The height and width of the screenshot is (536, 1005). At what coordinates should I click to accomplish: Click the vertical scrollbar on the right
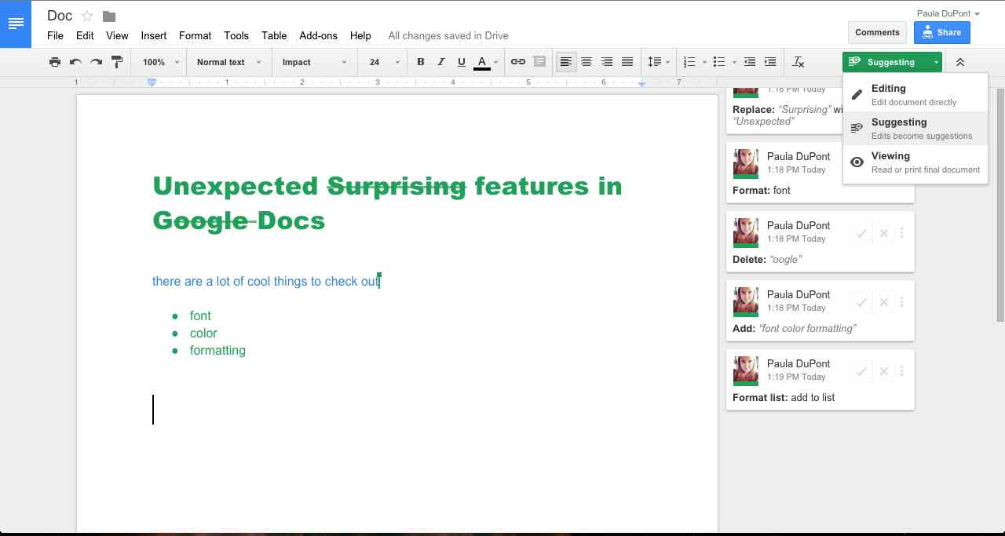coord(1000,204)
